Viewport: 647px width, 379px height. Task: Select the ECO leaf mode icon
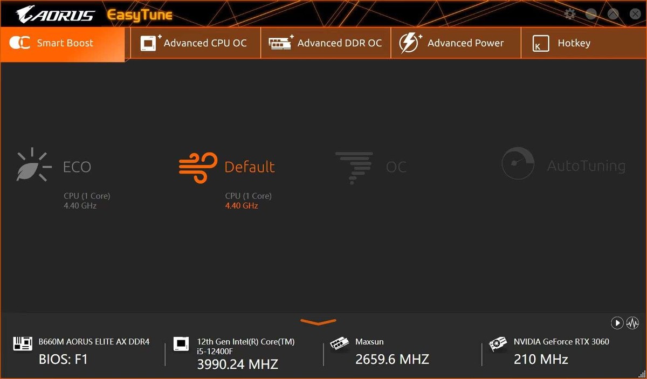click(x=34, y=164)
